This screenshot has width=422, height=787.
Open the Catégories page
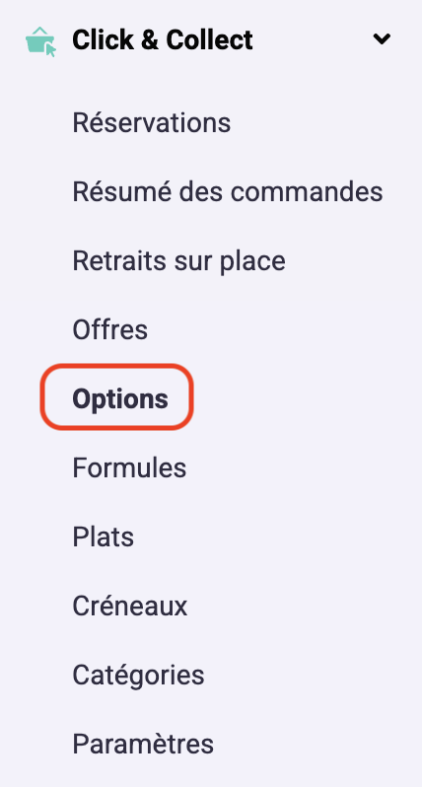point(138,676)
